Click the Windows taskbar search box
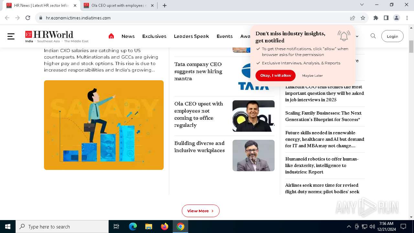Image resolution: width=414 pixels, height=233 pixels. [62, 227]
